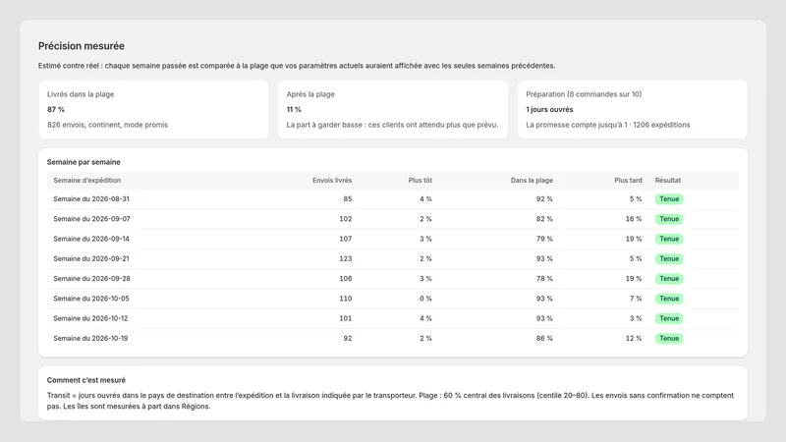The height and width of the screenshot is (442, 786).
Task: Click shipments count 107 in table
Action: 346,239
